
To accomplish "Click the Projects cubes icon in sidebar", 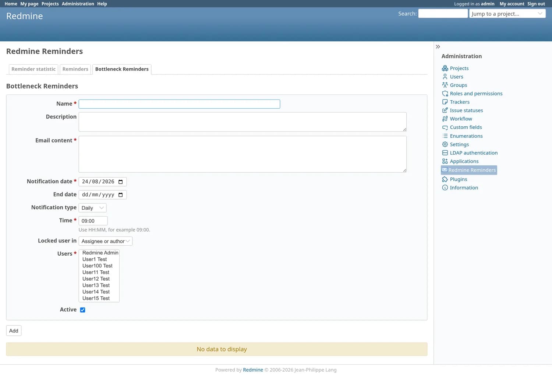I will (445, 68).
